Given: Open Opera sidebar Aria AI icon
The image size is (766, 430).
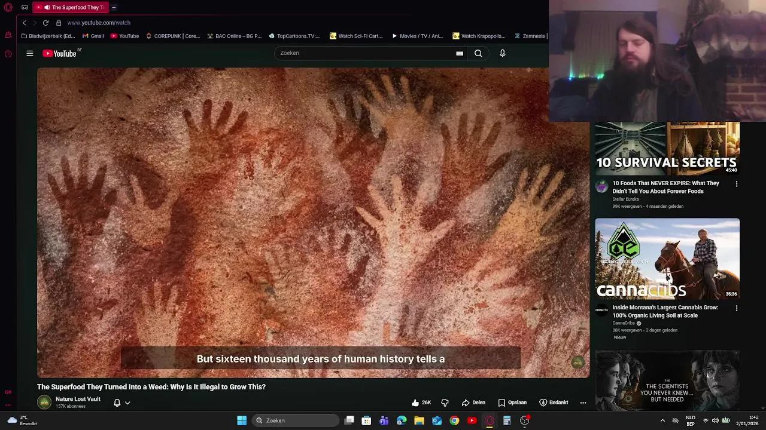Looking at the screenshot, I should tap(8, 35).
